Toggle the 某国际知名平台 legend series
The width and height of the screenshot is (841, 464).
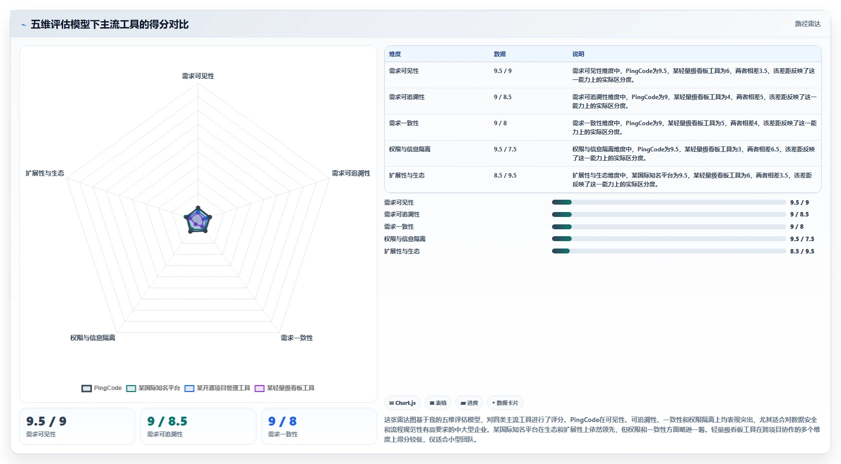(153, 388)
